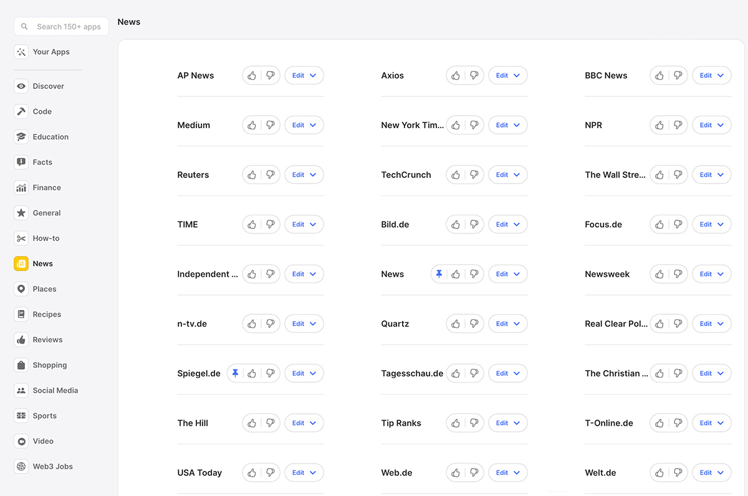Downvote The Hill app
The width and height of the screenshot is (748, 496).
coord(271,423)
